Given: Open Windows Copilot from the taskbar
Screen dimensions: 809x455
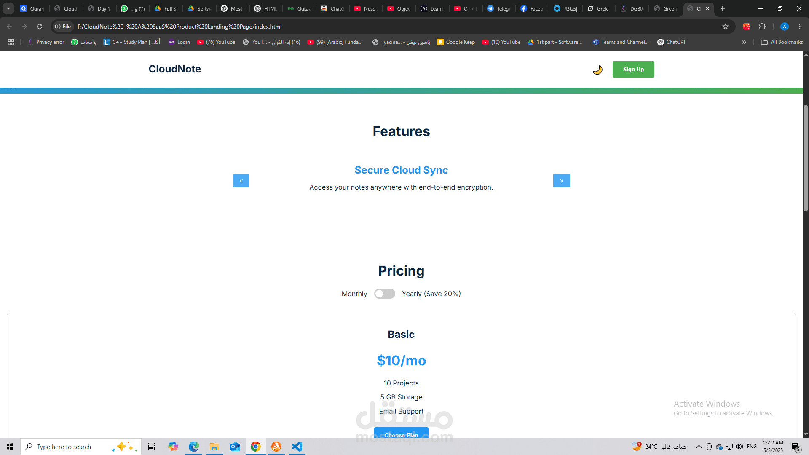Looking at the screenshot, I should pos(173,447).
